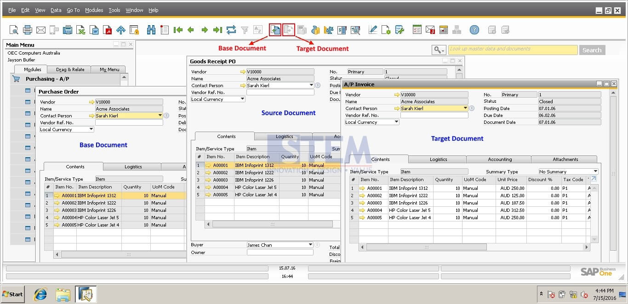Image resolution: width=628 pixels, height=304 pixels.
Task: Switch to Logistics tab in Goods Receipt PO
Action: pos(284,137)
